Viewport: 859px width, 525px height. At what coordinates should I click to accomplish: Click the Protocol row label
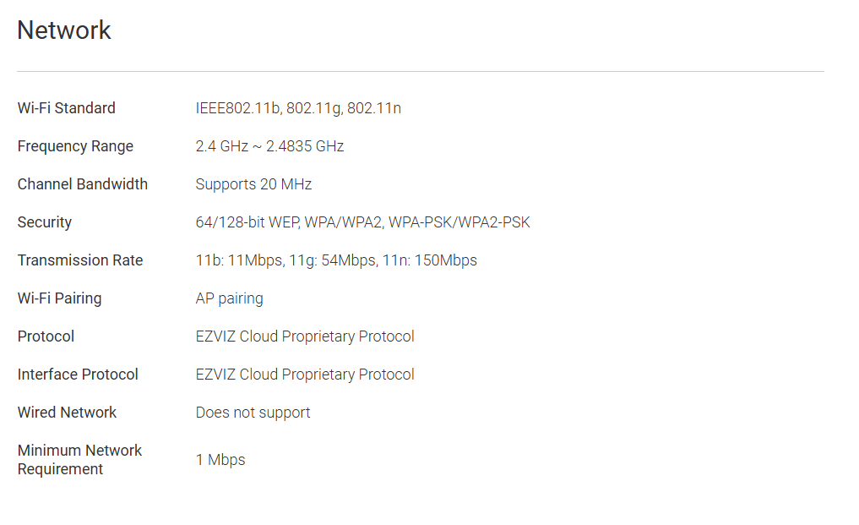46,336
